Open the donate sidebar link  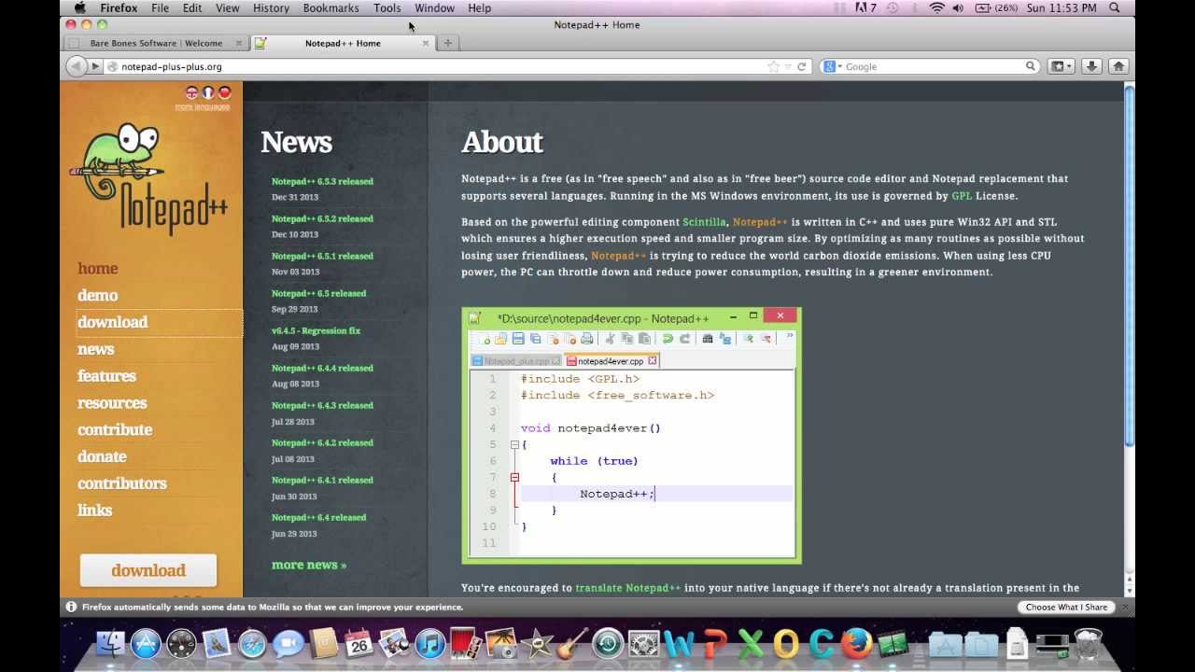102,456
